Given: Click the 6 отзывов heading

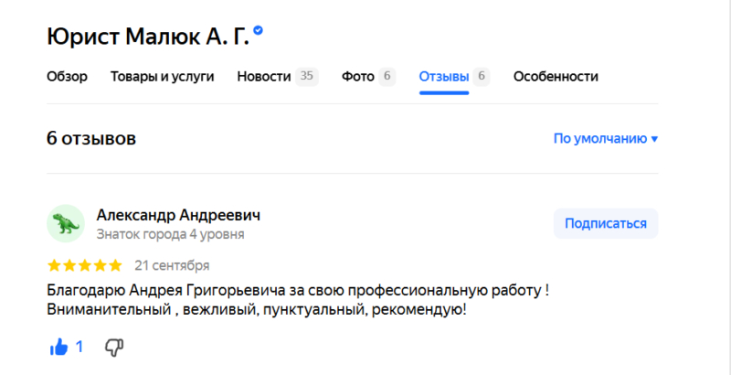Looking at the screenshot, I should click(x=91, y=139).
